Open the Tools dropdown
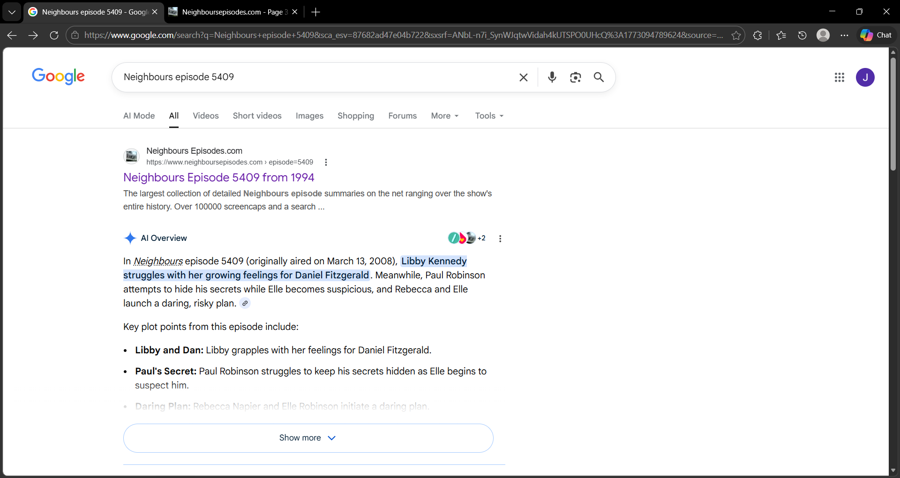This screenshot has height=478, width=900. pyautogui.click(x=489, y=116)
